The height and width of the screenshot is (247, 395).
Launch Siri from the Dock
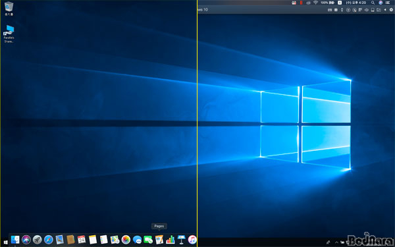pos(26,240)
